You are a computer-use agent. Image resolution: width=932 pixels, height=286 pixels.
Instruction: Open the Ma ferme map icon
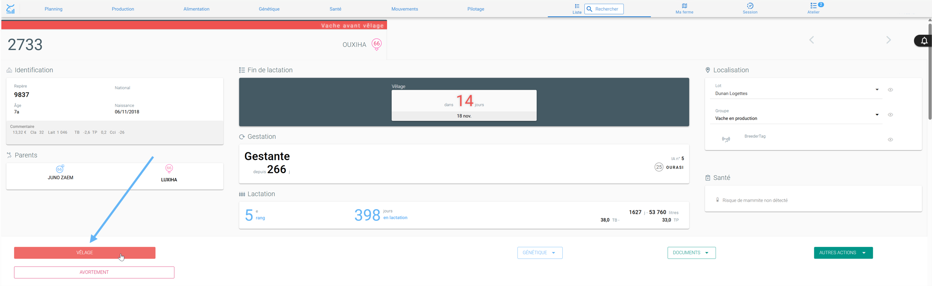pos(684,6)
